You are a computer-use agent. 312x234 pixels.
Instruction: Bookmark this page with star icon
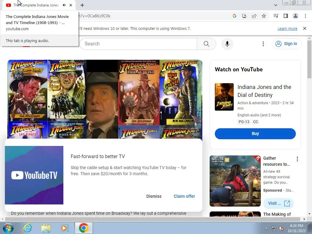pyautogui.click(x=264, y=16)
